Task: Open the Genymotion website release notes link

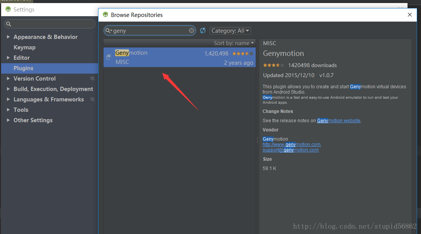Action: point(339,121)
